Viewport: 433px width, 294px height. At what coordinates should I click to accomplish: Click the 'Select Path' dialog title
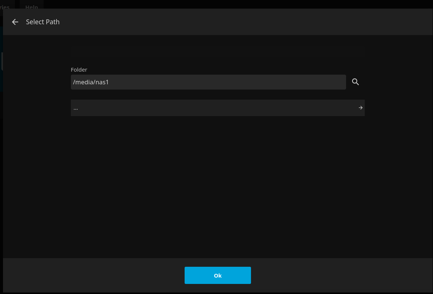43,22
